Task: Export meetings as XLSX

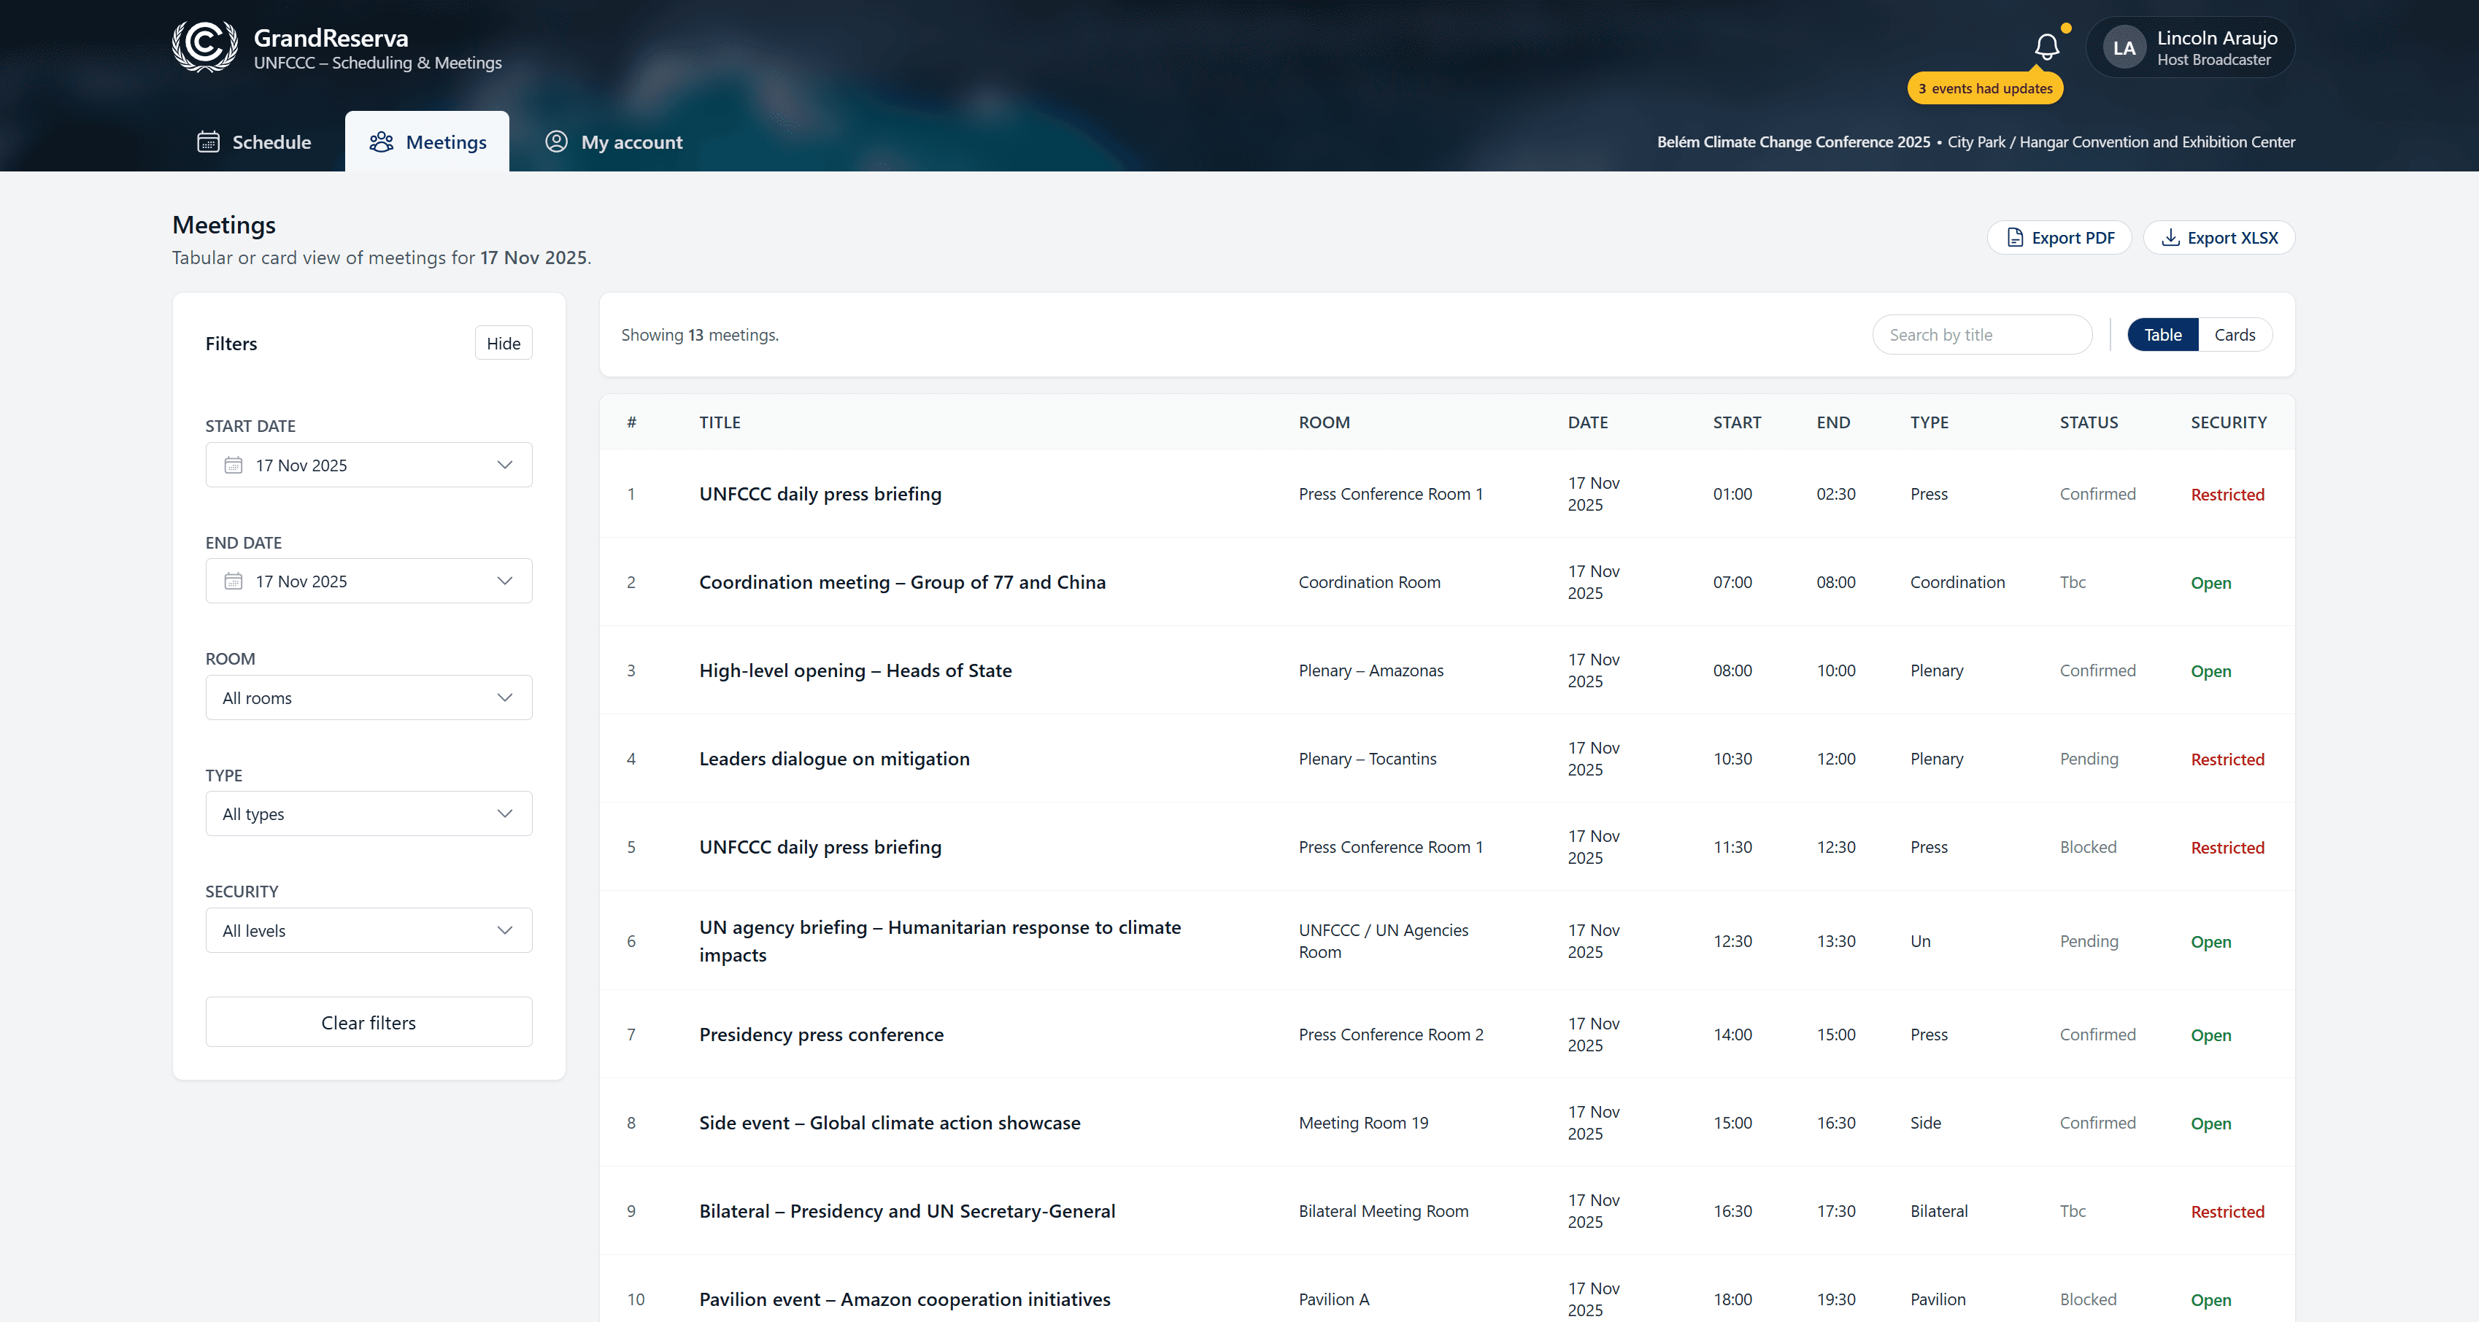Action: (2219, 238)
